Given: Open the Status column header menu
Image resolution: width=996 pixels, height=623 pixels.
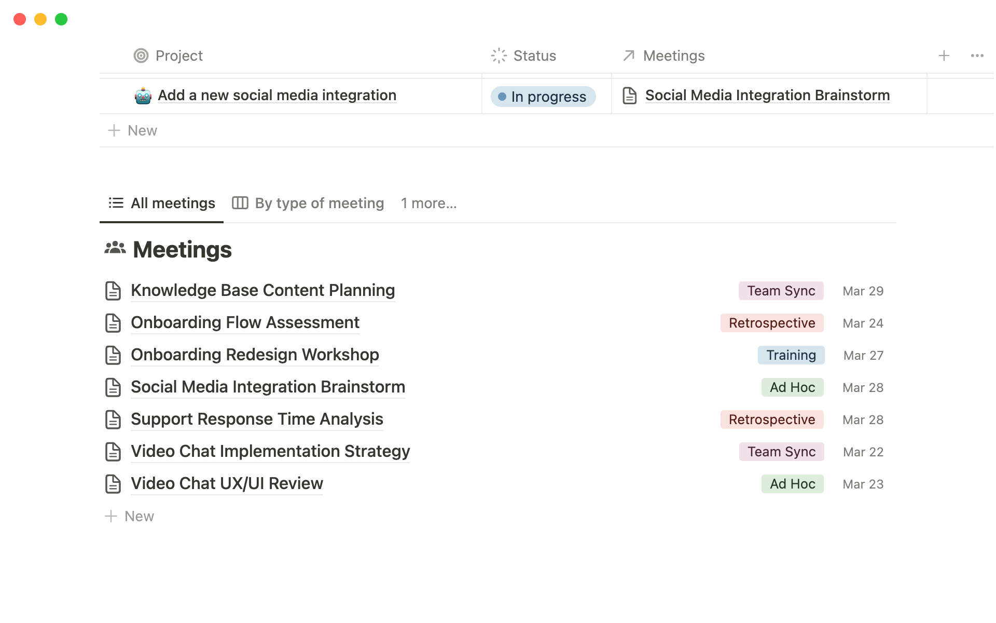Looking at the screenshot, I should coord(524,56).
